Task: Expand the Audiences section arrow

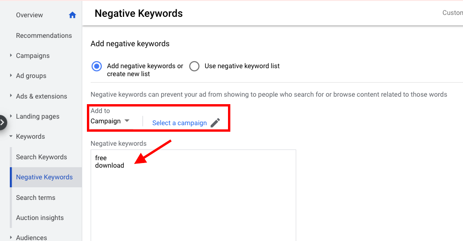Action: pos(11,237)
